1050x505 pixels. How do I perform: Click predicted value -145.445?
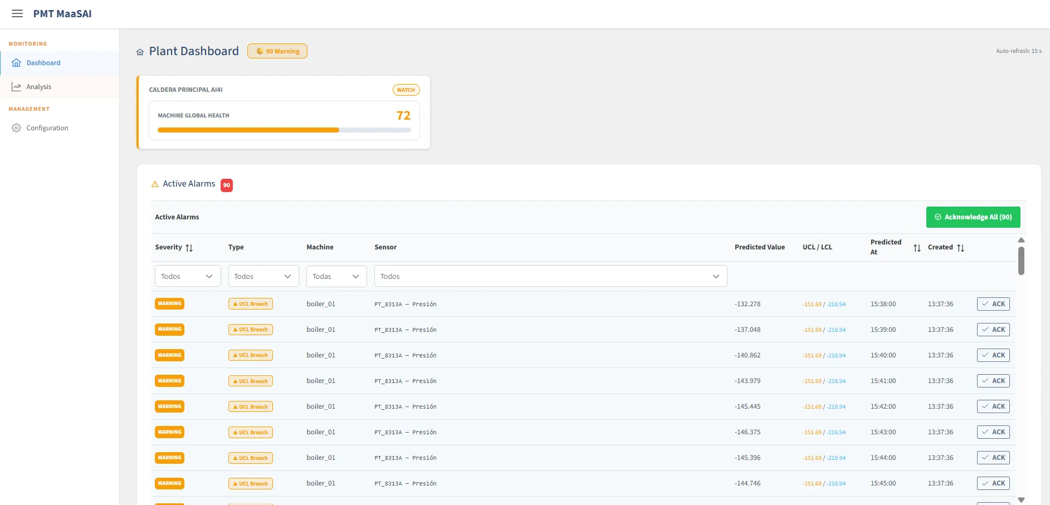click(x=748, y=406)
